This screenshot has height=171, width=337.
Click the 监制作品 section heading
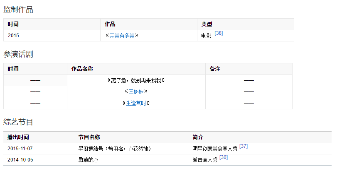point(18,10)
